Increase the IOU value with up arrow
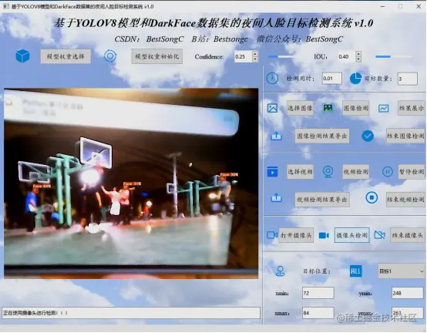Image resolution: width=427 pixels, height=333 pixels. click(x=358, y=54)
